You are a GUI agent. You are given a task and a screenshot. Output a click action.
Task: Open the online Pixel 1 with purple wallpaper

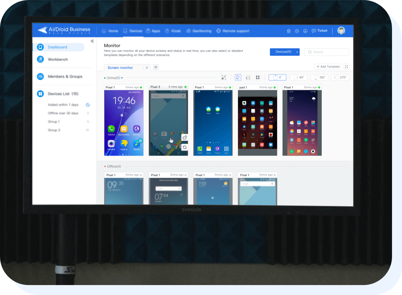click(x=302, y=123)
